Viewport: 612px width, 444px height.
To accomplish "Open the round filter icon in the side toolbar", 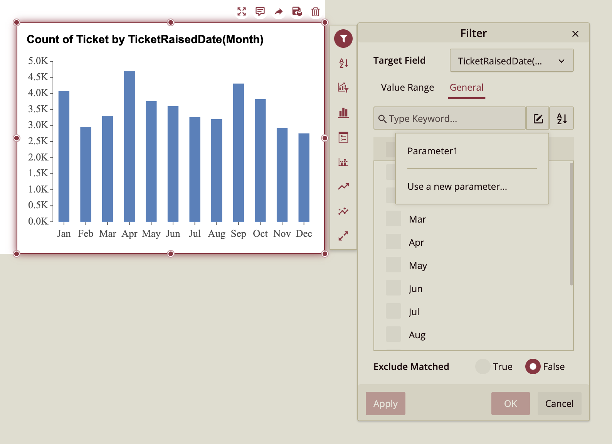I will (343, 39).
